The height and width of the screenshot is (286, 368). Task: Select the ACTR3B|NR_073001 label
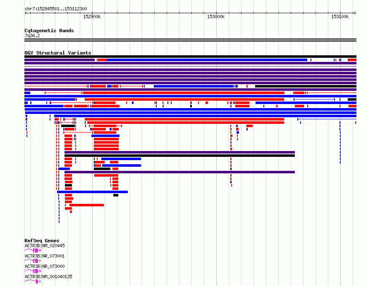click(45, 256)
